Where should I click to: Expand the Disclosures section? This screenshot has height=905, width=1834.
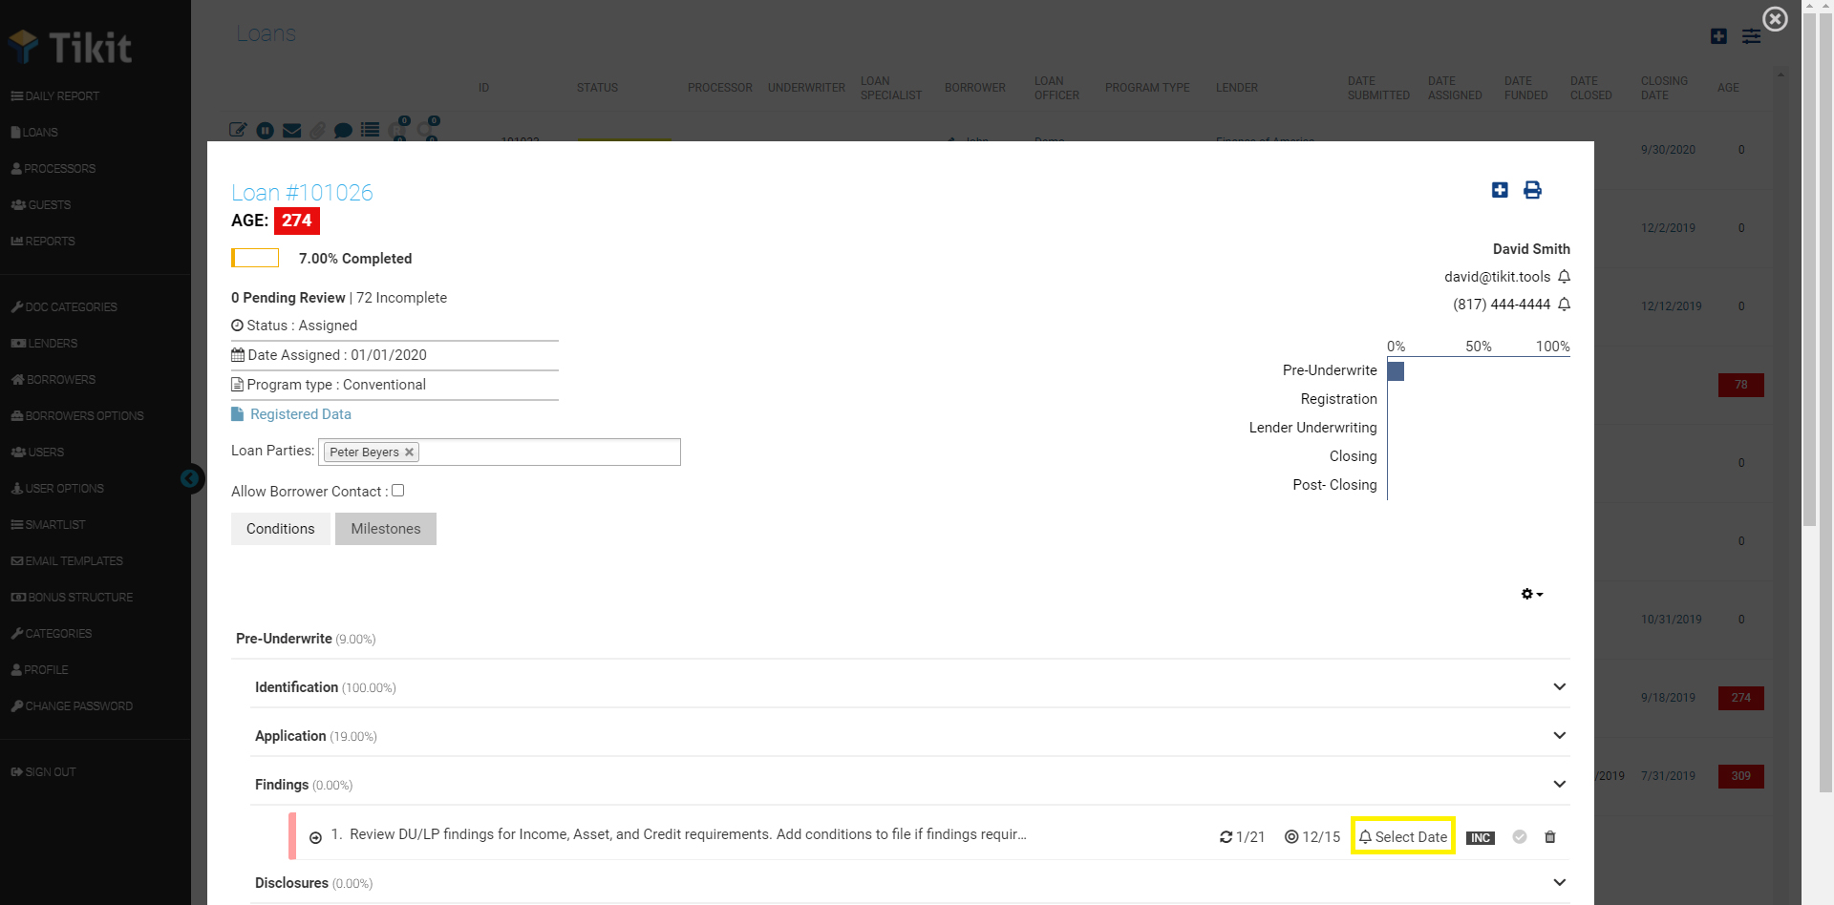[x=1559, y=882]
